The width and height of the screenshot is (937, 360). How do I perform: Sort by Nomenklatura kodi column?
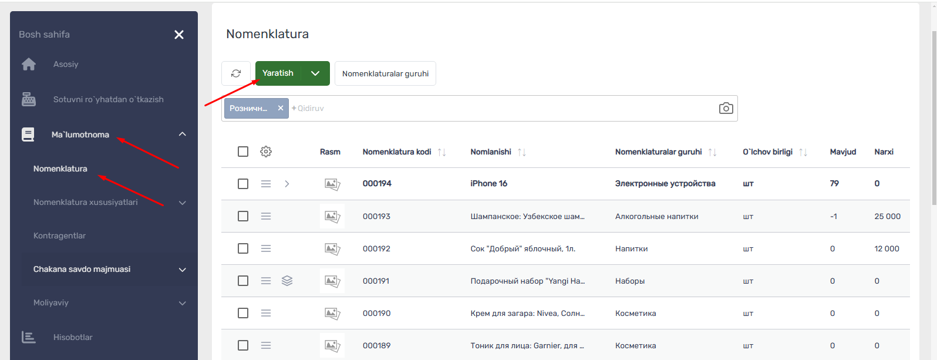tap(442, 152)
